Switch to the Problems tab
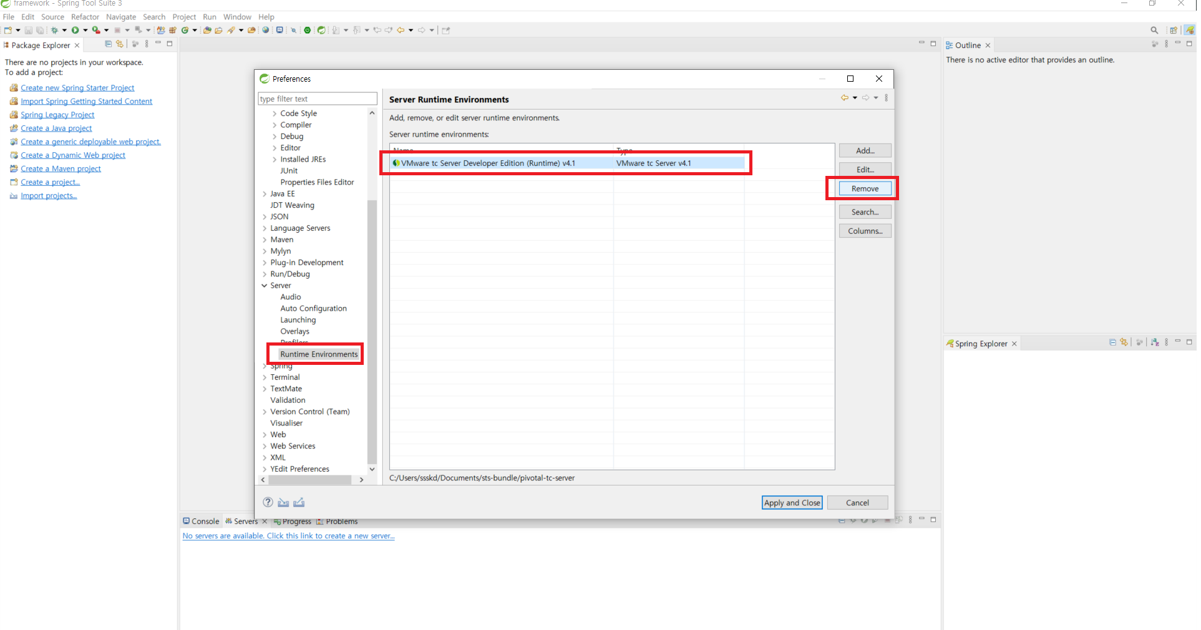The width and height of the screenshot is (1201, 630). coord(337,521)
